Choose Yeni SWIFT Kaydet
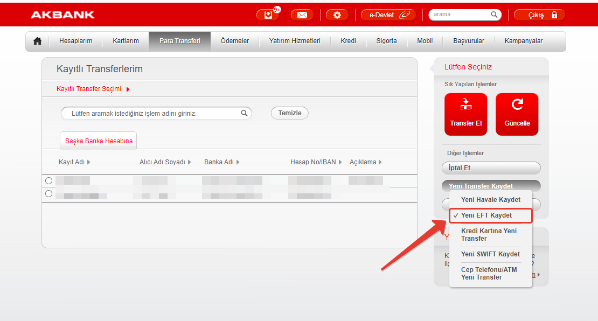Screen dimensions: 598x321 click(x=490, y=254)
